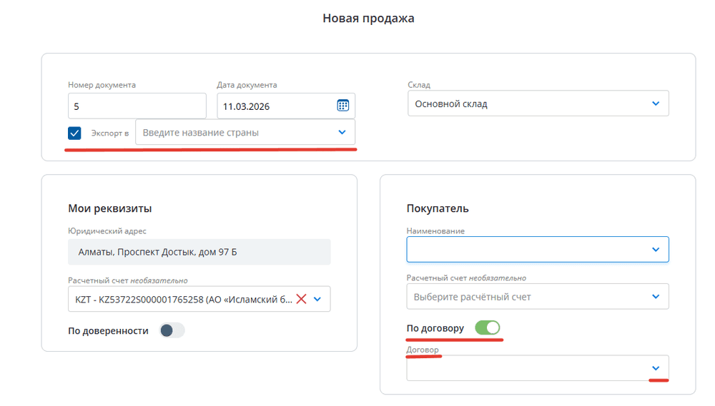The height and width of the screenshot is (406, 715).
Task: Open the Основной склад dropdown
Action: 529,103
